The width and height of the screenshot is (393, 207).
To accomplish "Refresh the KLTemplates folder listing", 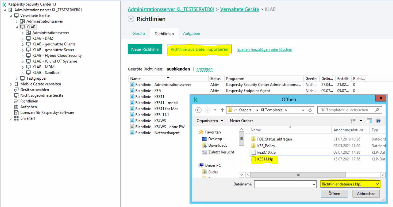I will 311,110.
